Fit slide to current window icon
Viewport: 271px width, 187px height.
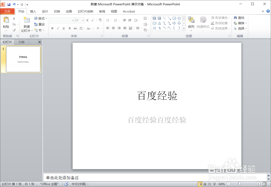point(264,184)
